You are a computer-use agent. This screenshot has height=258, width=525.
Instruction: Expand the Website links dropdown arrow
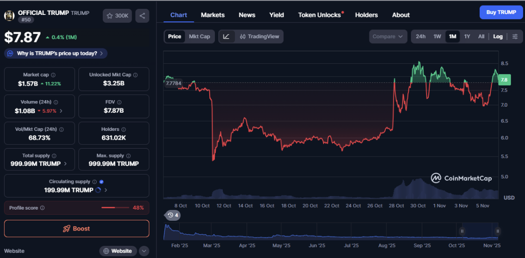144,251
